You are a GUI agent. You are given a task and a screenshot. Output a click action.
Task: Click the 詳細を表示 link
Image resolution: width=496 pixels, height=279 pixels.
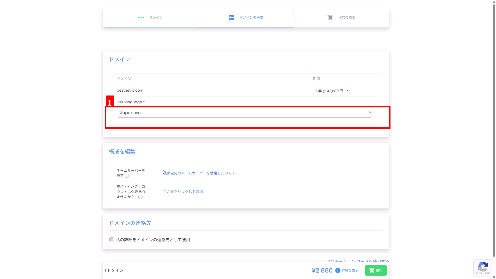350,270
